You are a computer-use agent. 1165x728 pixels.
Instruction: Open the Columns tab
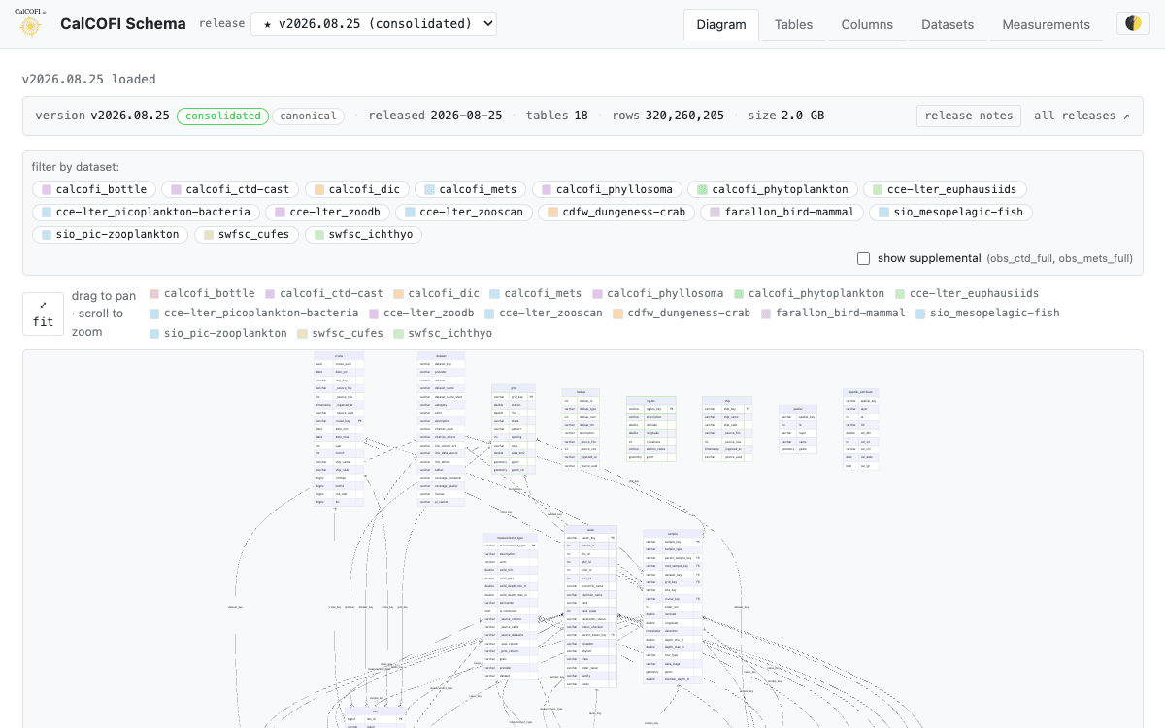tap(867, 24)
